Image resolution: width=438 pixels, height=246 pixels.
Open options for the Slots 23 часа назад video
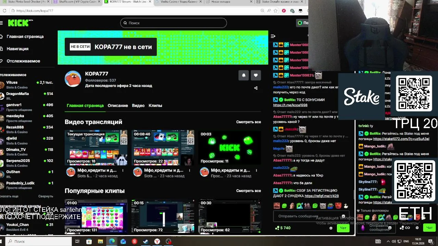pos(190,170)
